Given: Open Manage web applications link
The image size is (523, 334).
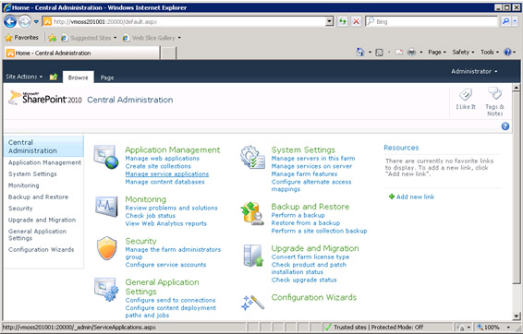Looking at the screenshot, I should click(x=163, y=159).
